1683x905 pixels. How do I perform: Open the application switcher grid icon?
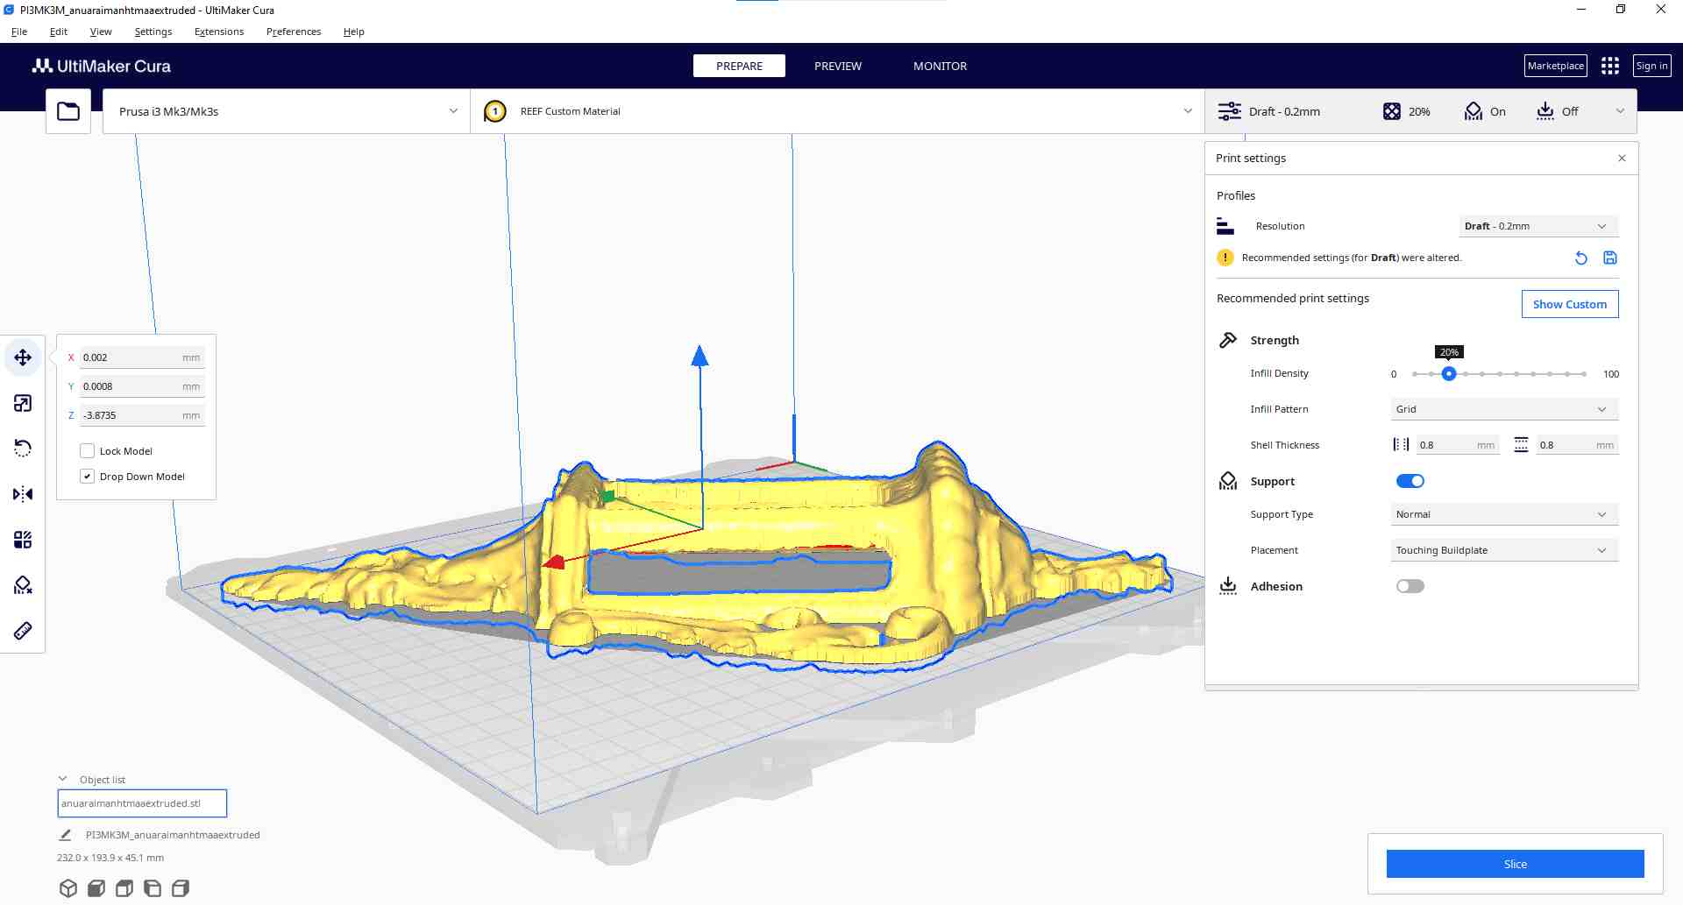pyautogui.click(x=1610, y=66)
